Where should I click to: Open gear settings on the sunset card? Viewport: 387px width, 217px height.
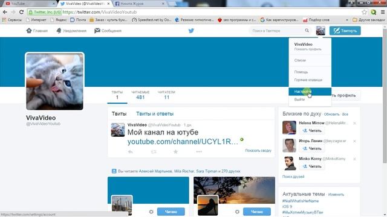pos(237,212)
